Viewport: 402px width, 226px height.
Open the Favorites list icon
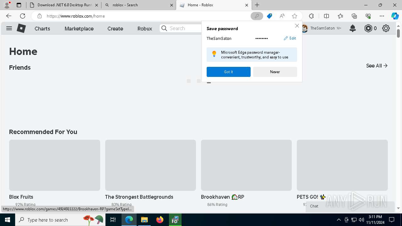tap(340, 16)
